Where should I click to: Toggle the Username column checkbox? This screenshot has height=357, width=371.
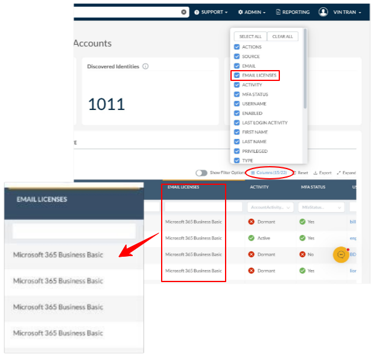[237, 104]
